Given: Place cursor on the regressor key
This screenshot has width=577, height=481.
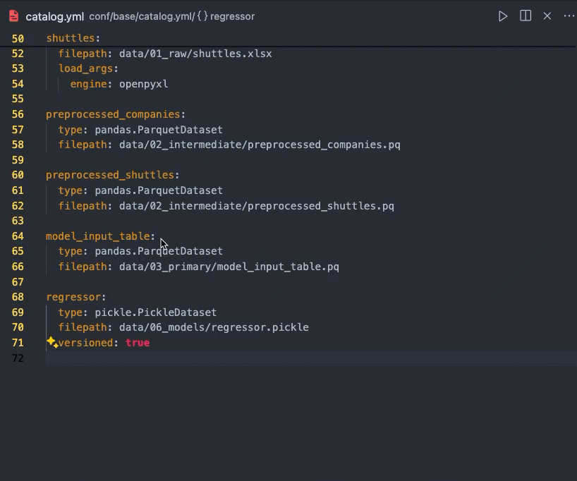Looking at the screenshot, I should (73, 297).
